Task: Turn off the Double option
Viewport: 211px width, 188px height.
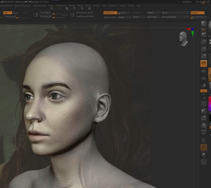Action: [197, 13]
